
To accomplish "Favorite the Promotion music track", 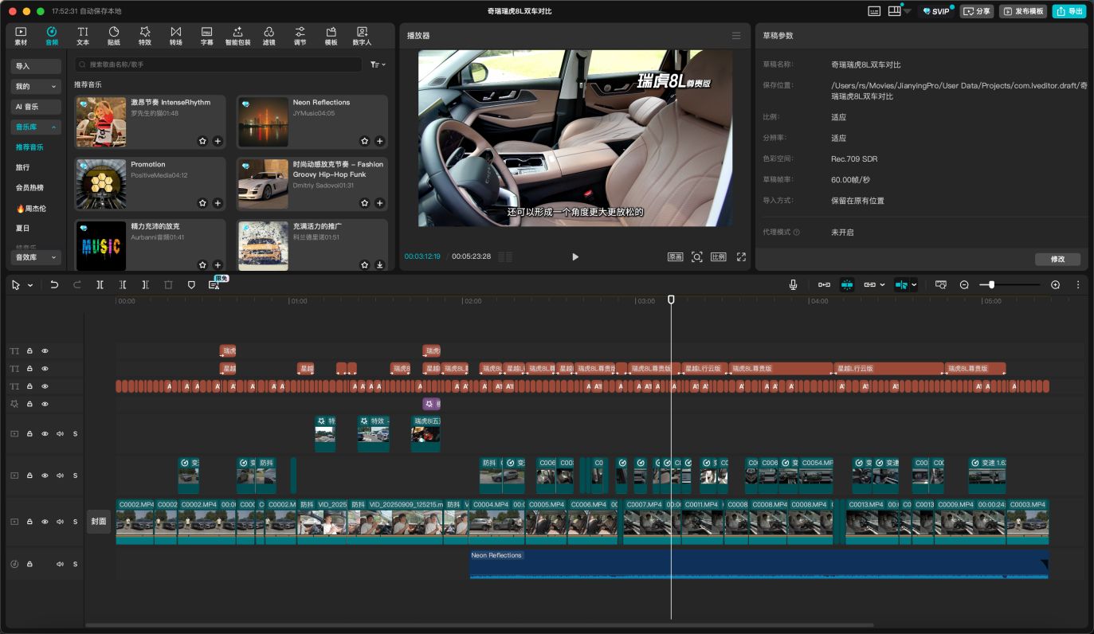I will click(202, 203).
